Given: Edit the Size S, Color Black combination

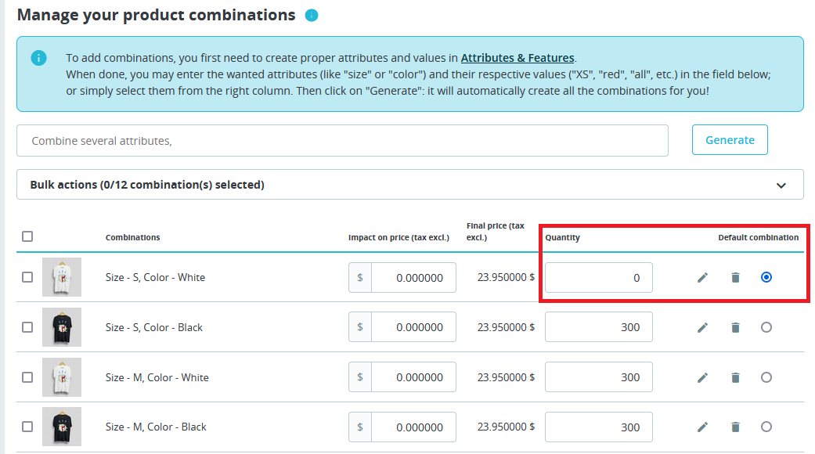Looking at the screenshot, I should click(703, 328).
